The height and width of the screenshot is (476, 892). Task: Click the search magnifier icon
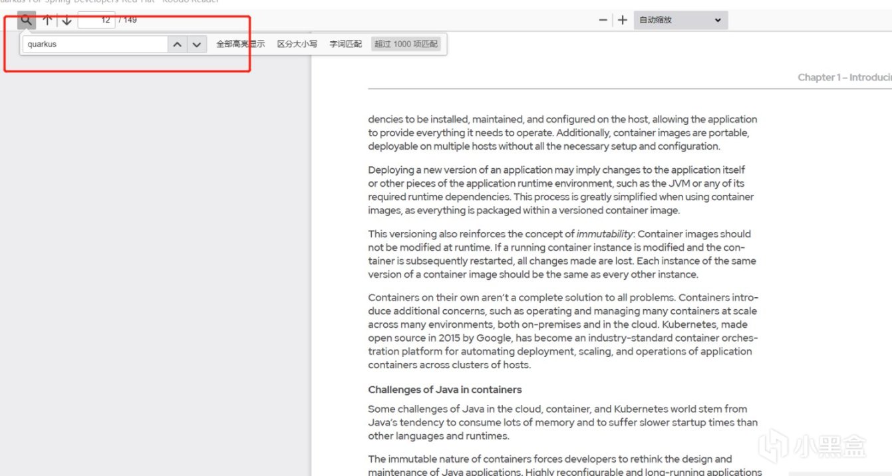[25, 20]
